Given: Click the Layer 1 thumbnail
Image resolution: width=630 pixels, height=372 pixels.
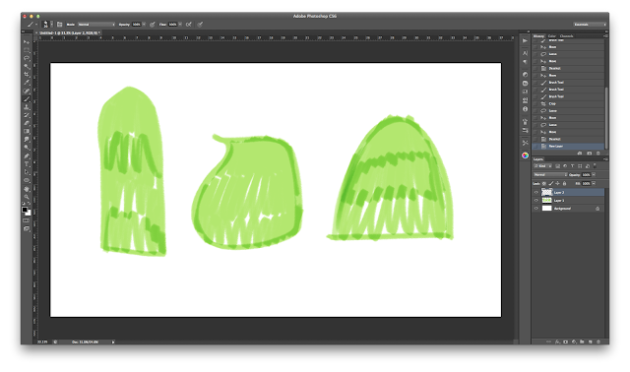Looking at the screenshot, I should (x=547, y=201).
